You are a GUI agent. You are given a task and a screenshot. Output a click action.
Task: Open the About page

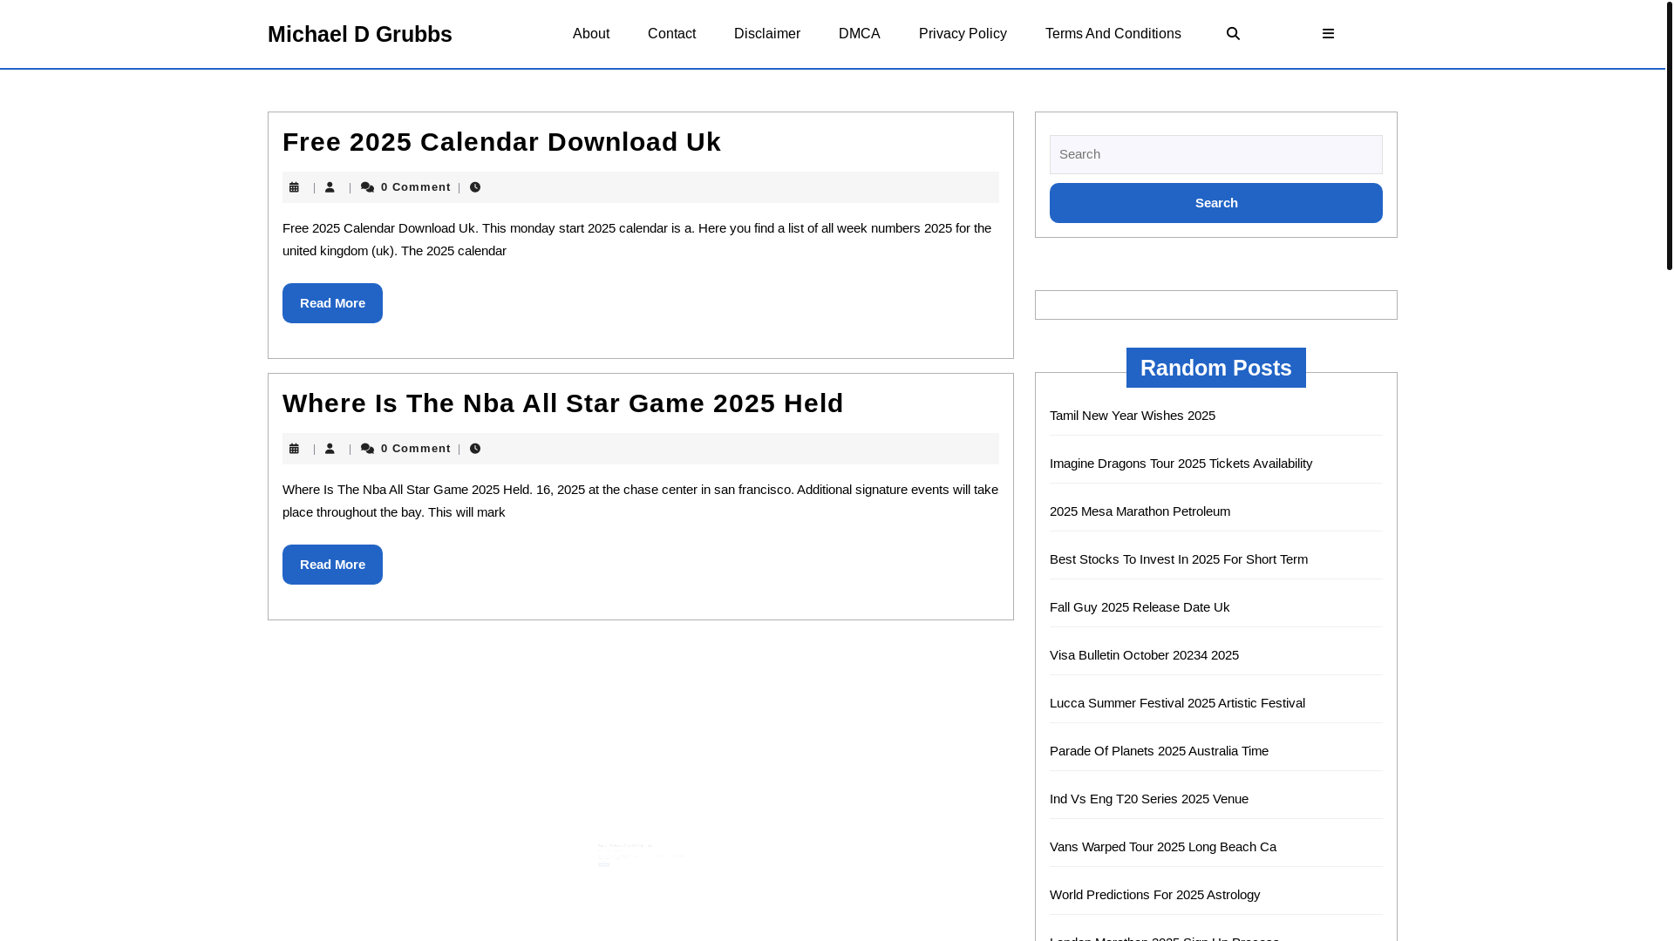pos(591,33)
